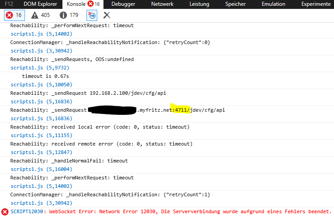This screenshot has height=219, width=334.
Task: Click the red error badge on the Konsole tab
Action: [x=90, y=4]
